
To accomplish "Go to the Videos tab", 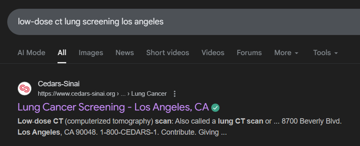I will [x=213, y=53].
